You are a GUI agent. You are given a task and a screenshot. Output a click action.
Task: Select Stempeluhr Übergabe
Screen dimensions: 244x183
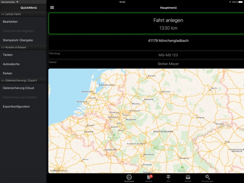point(23,40)
